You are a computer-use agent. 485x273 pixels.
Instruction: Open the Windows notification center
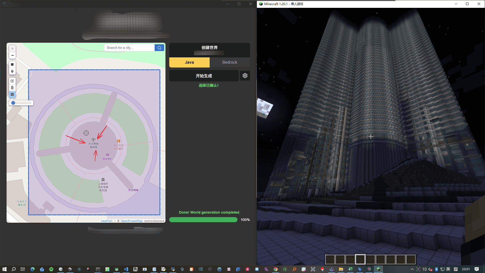coord(477,269)
